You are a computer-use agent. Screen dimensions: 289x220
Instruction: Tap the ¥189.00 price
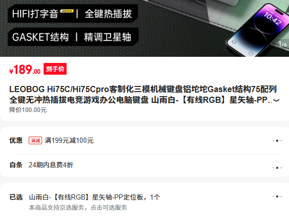pyautogui.click(x=25, y=70)
